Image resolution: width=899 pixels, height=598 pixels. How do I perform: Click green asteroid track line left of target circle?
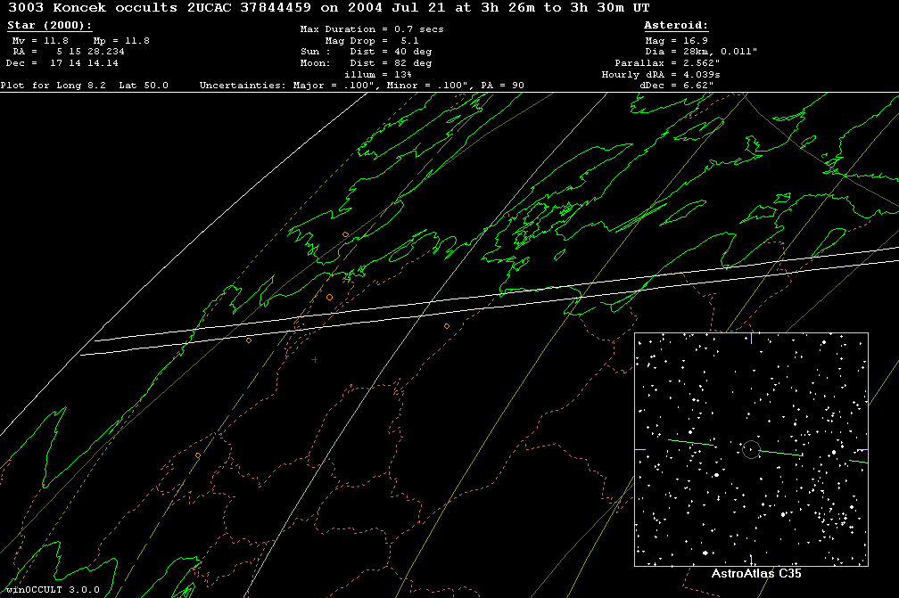(x=691, y=441)
